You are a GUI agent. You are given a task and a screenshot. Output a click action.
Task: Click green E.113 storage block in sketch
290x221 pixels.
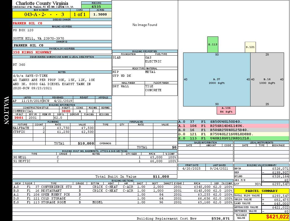(213, 44)
